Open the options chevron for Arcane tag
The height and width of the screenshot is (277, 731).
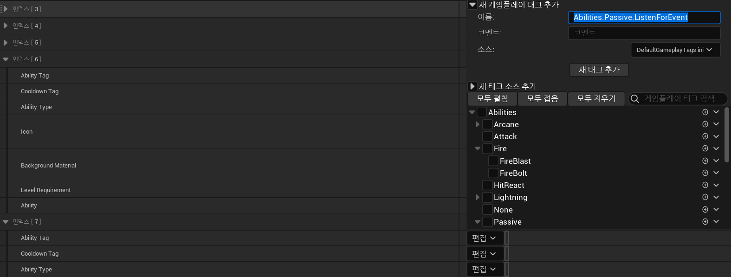point(716,124)
